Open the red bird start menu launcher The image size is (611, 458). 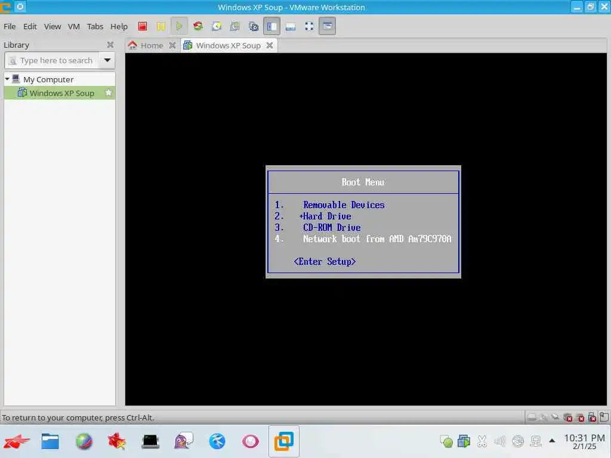(16, 441)
